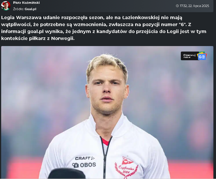216x179 pixels.
Task: Open the Goal.pl source link
Action: (x=31, y=9)
